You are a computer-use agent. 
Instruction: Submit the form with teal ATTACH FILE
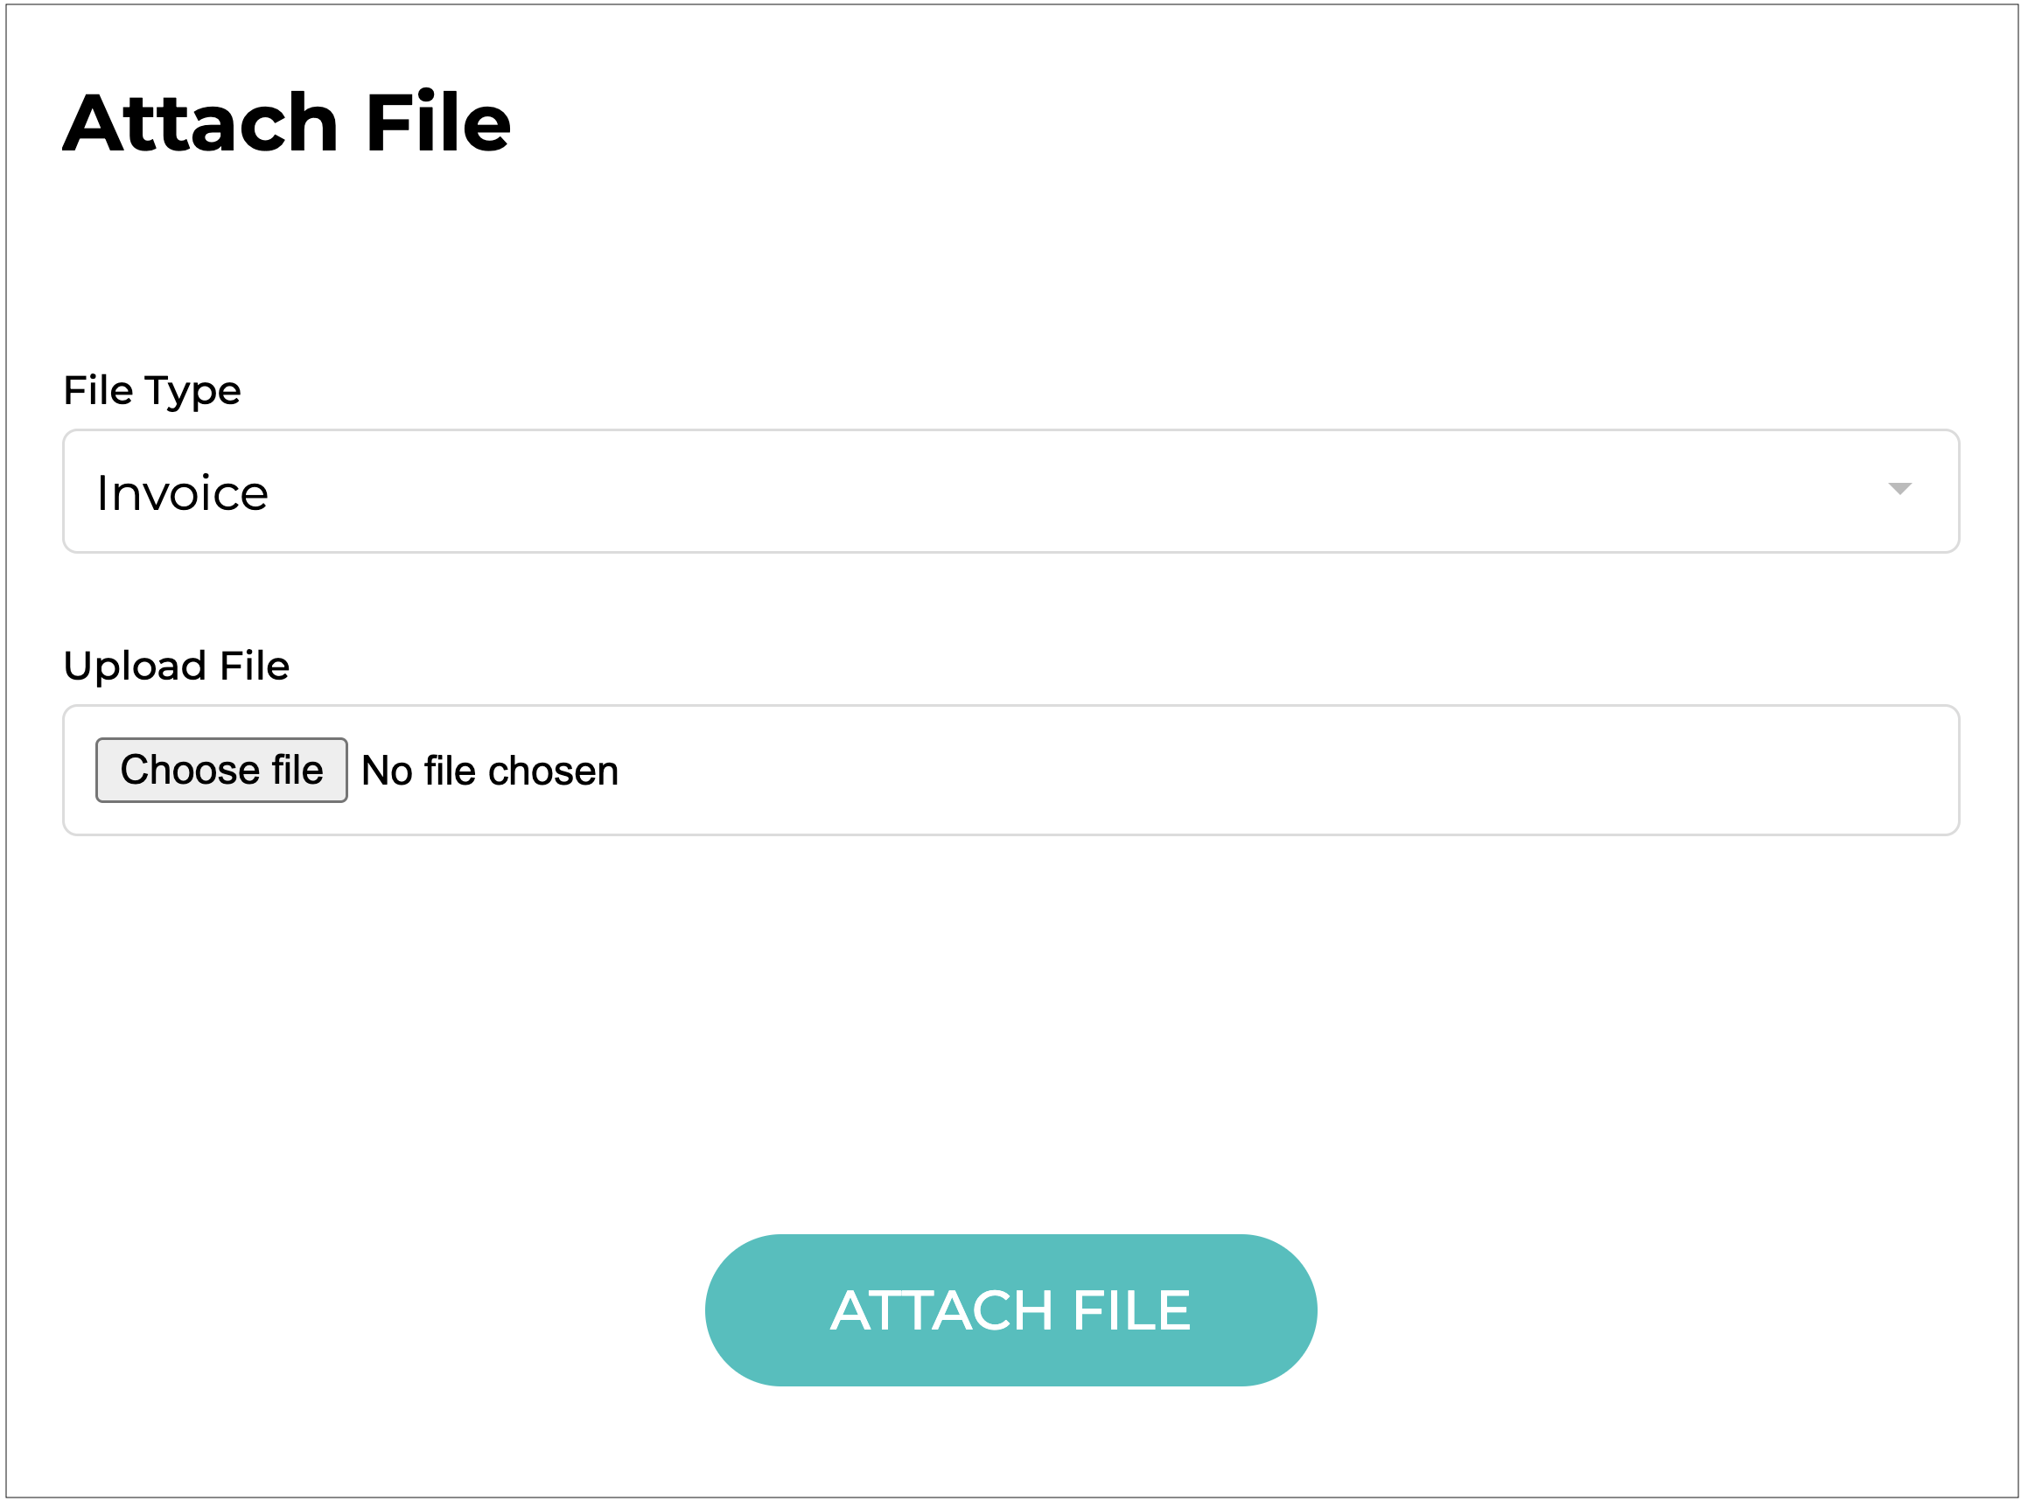(1011, 1310)
